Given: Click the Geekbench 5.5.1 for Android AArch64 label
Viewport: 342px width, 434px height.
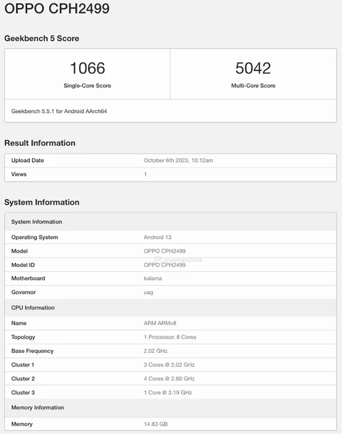Looking at the screenshot, I should [59, 111].
